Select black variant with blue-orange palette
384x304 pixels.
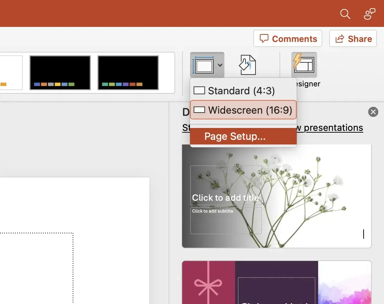[60, 72]
